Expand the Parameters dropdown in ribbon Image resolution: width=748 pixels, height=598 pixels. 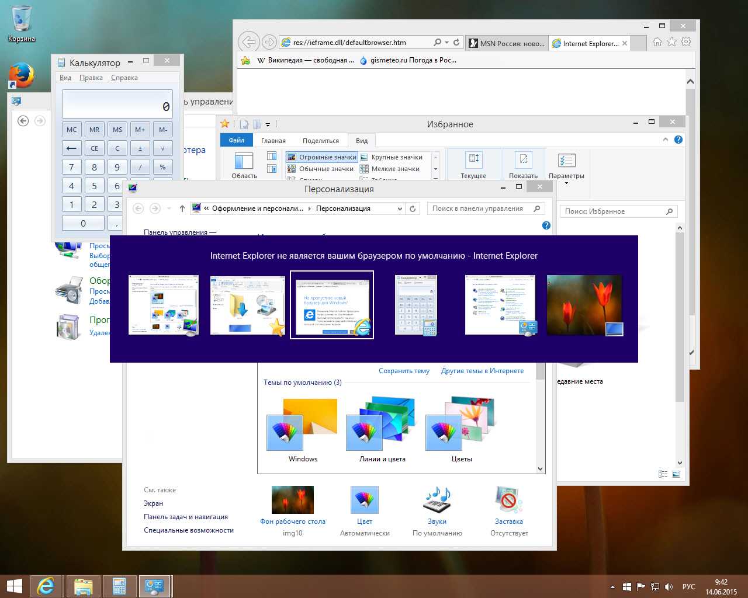click(566, 183)
